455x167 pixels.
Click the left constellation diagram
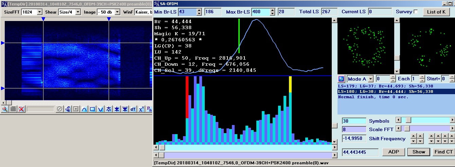pos(365,45)
